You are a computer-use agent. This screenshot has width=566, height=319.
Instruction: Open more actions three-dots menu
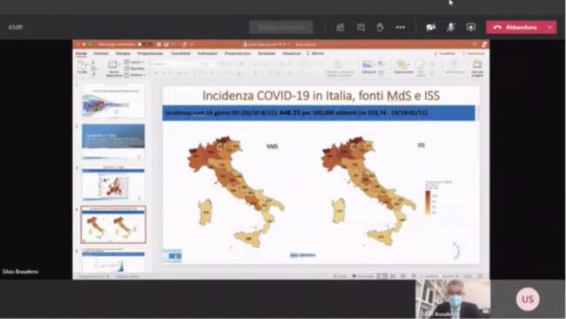401,28
